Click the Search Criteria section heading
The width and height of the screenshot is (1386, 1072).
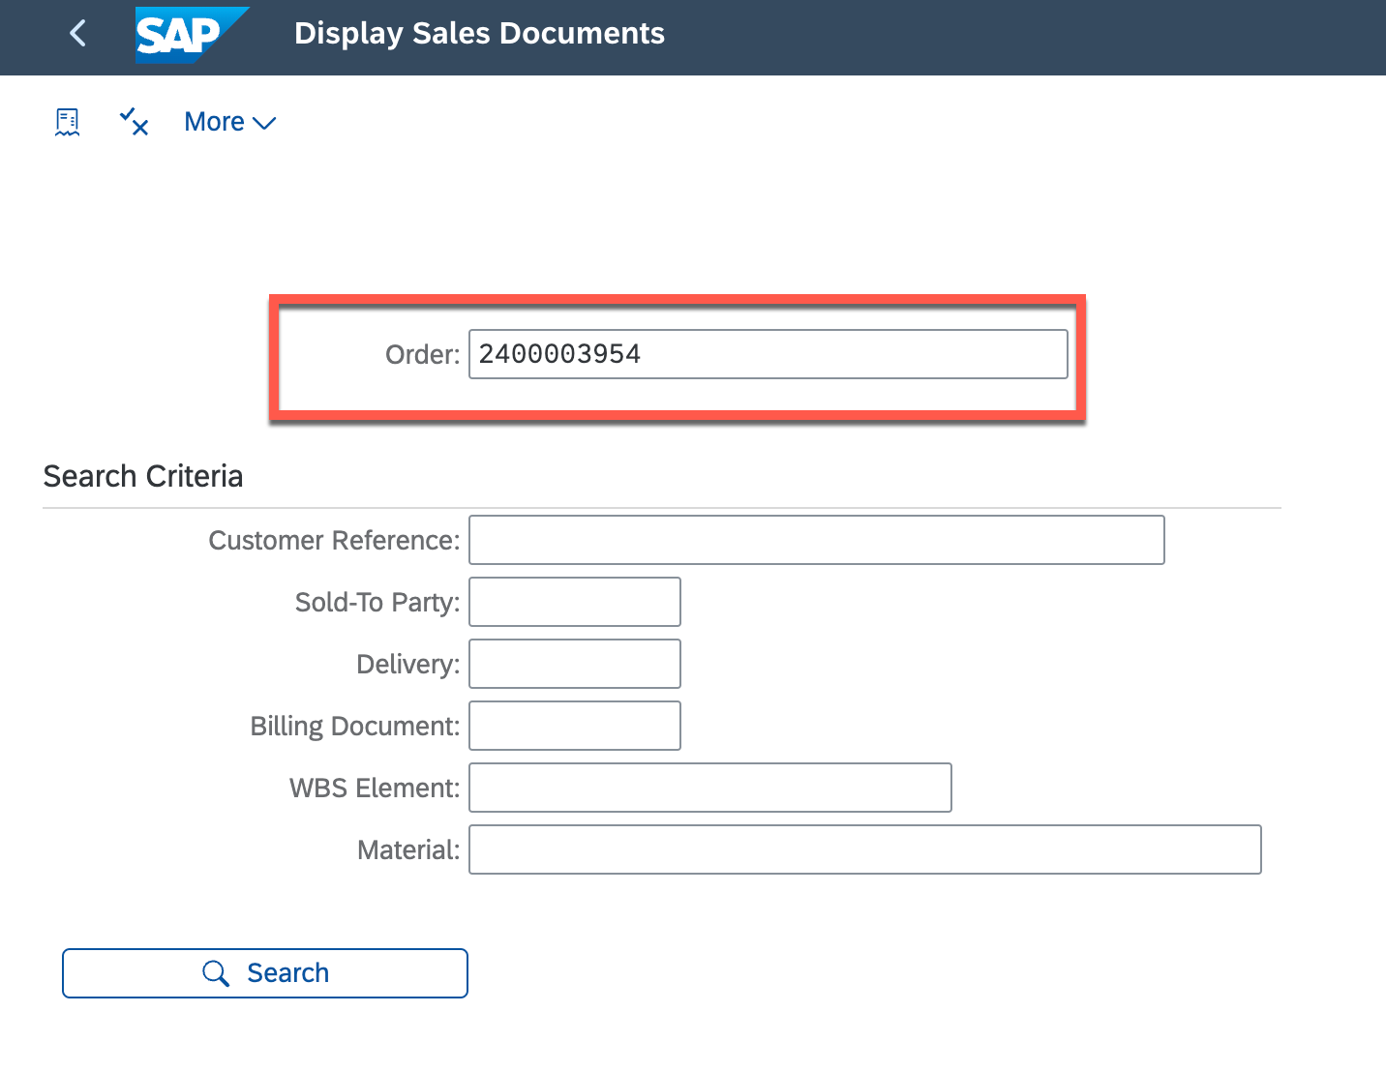tap(143, 476)
